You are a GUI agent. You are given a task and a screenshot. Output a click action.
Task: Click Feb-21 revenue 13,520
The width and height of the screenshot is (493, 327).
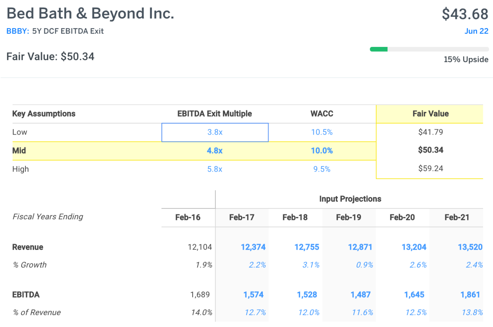click(x=470, y=247)
